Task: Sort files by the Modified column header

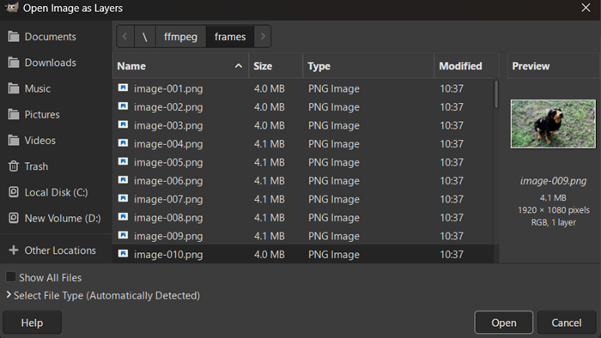Action: pos(466,66)
